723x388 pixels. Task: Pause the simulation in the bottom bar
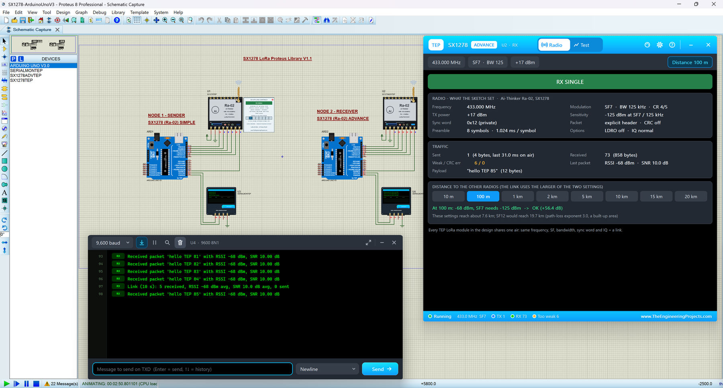tap(27, 384)
